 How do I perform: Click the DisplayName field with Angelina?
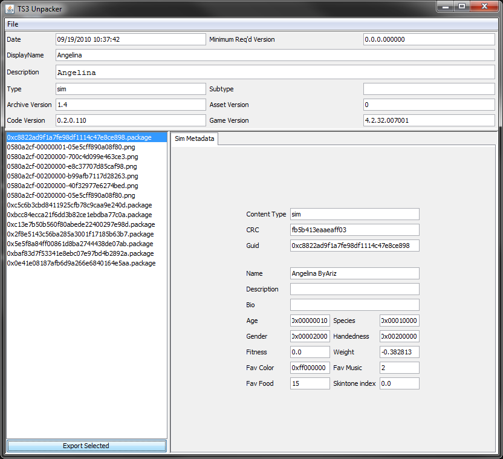tap(275, 55)
